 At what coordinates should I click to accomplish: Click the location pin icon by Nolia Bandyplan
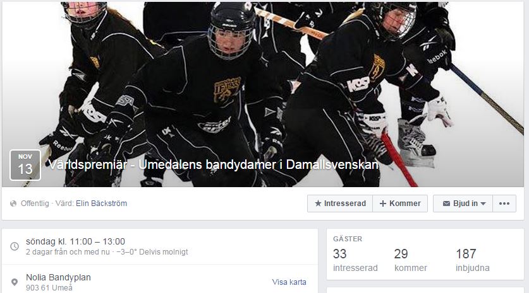(x=15, y=282)
